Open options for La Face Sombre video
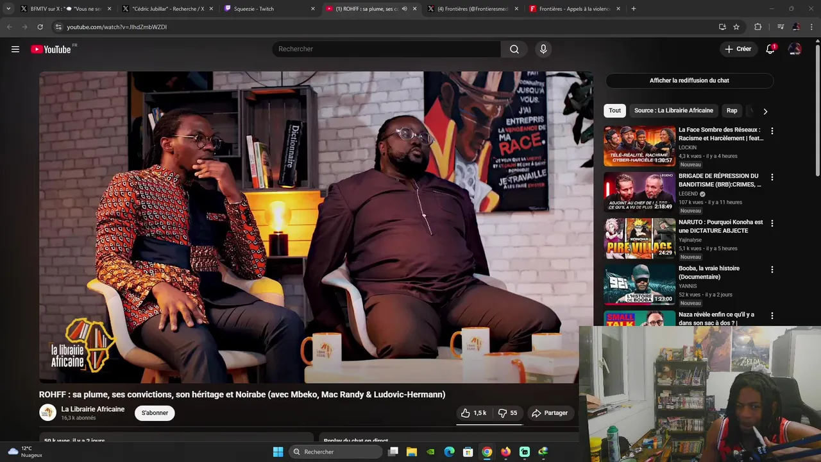 pyautogui.click(x=772, y=131)
